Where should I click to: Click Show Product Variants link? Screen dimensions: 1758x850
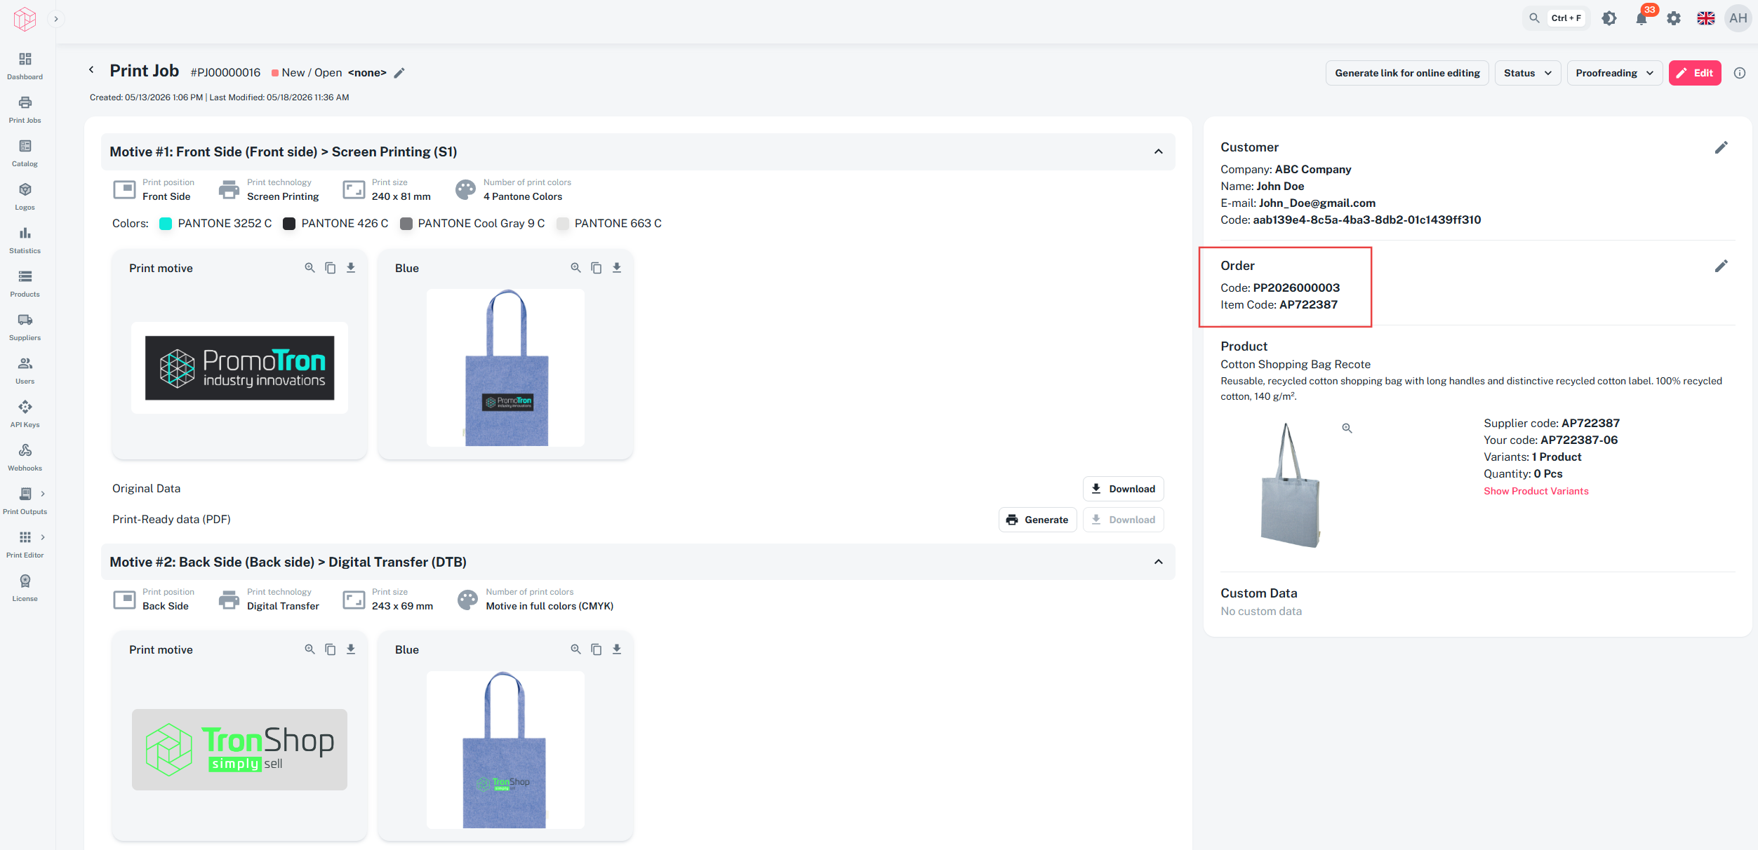click(x=1536, y=491)
